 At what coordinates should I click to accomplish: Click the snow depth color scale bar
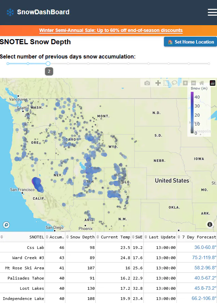pyautogui.click(x=192, y=113)
